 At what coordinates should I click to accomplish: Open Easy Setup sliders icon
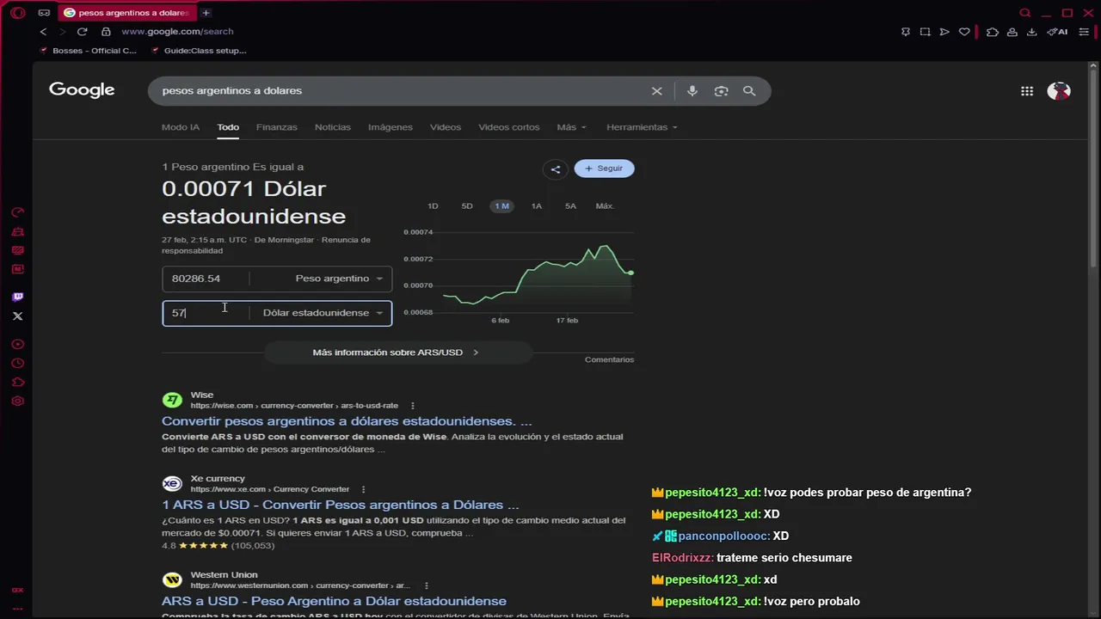(1084, 32)
